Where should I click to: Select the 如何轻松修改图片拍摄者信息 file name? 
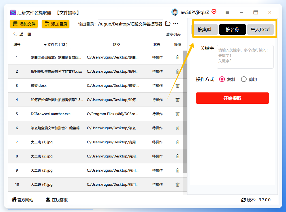(x=57, y=99)
